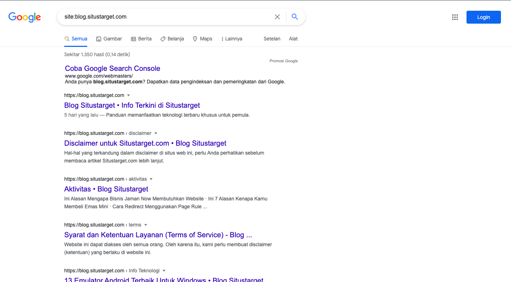511x282 pixels.
Task: Open the Maps tab
Action: (x=202, y=39)
